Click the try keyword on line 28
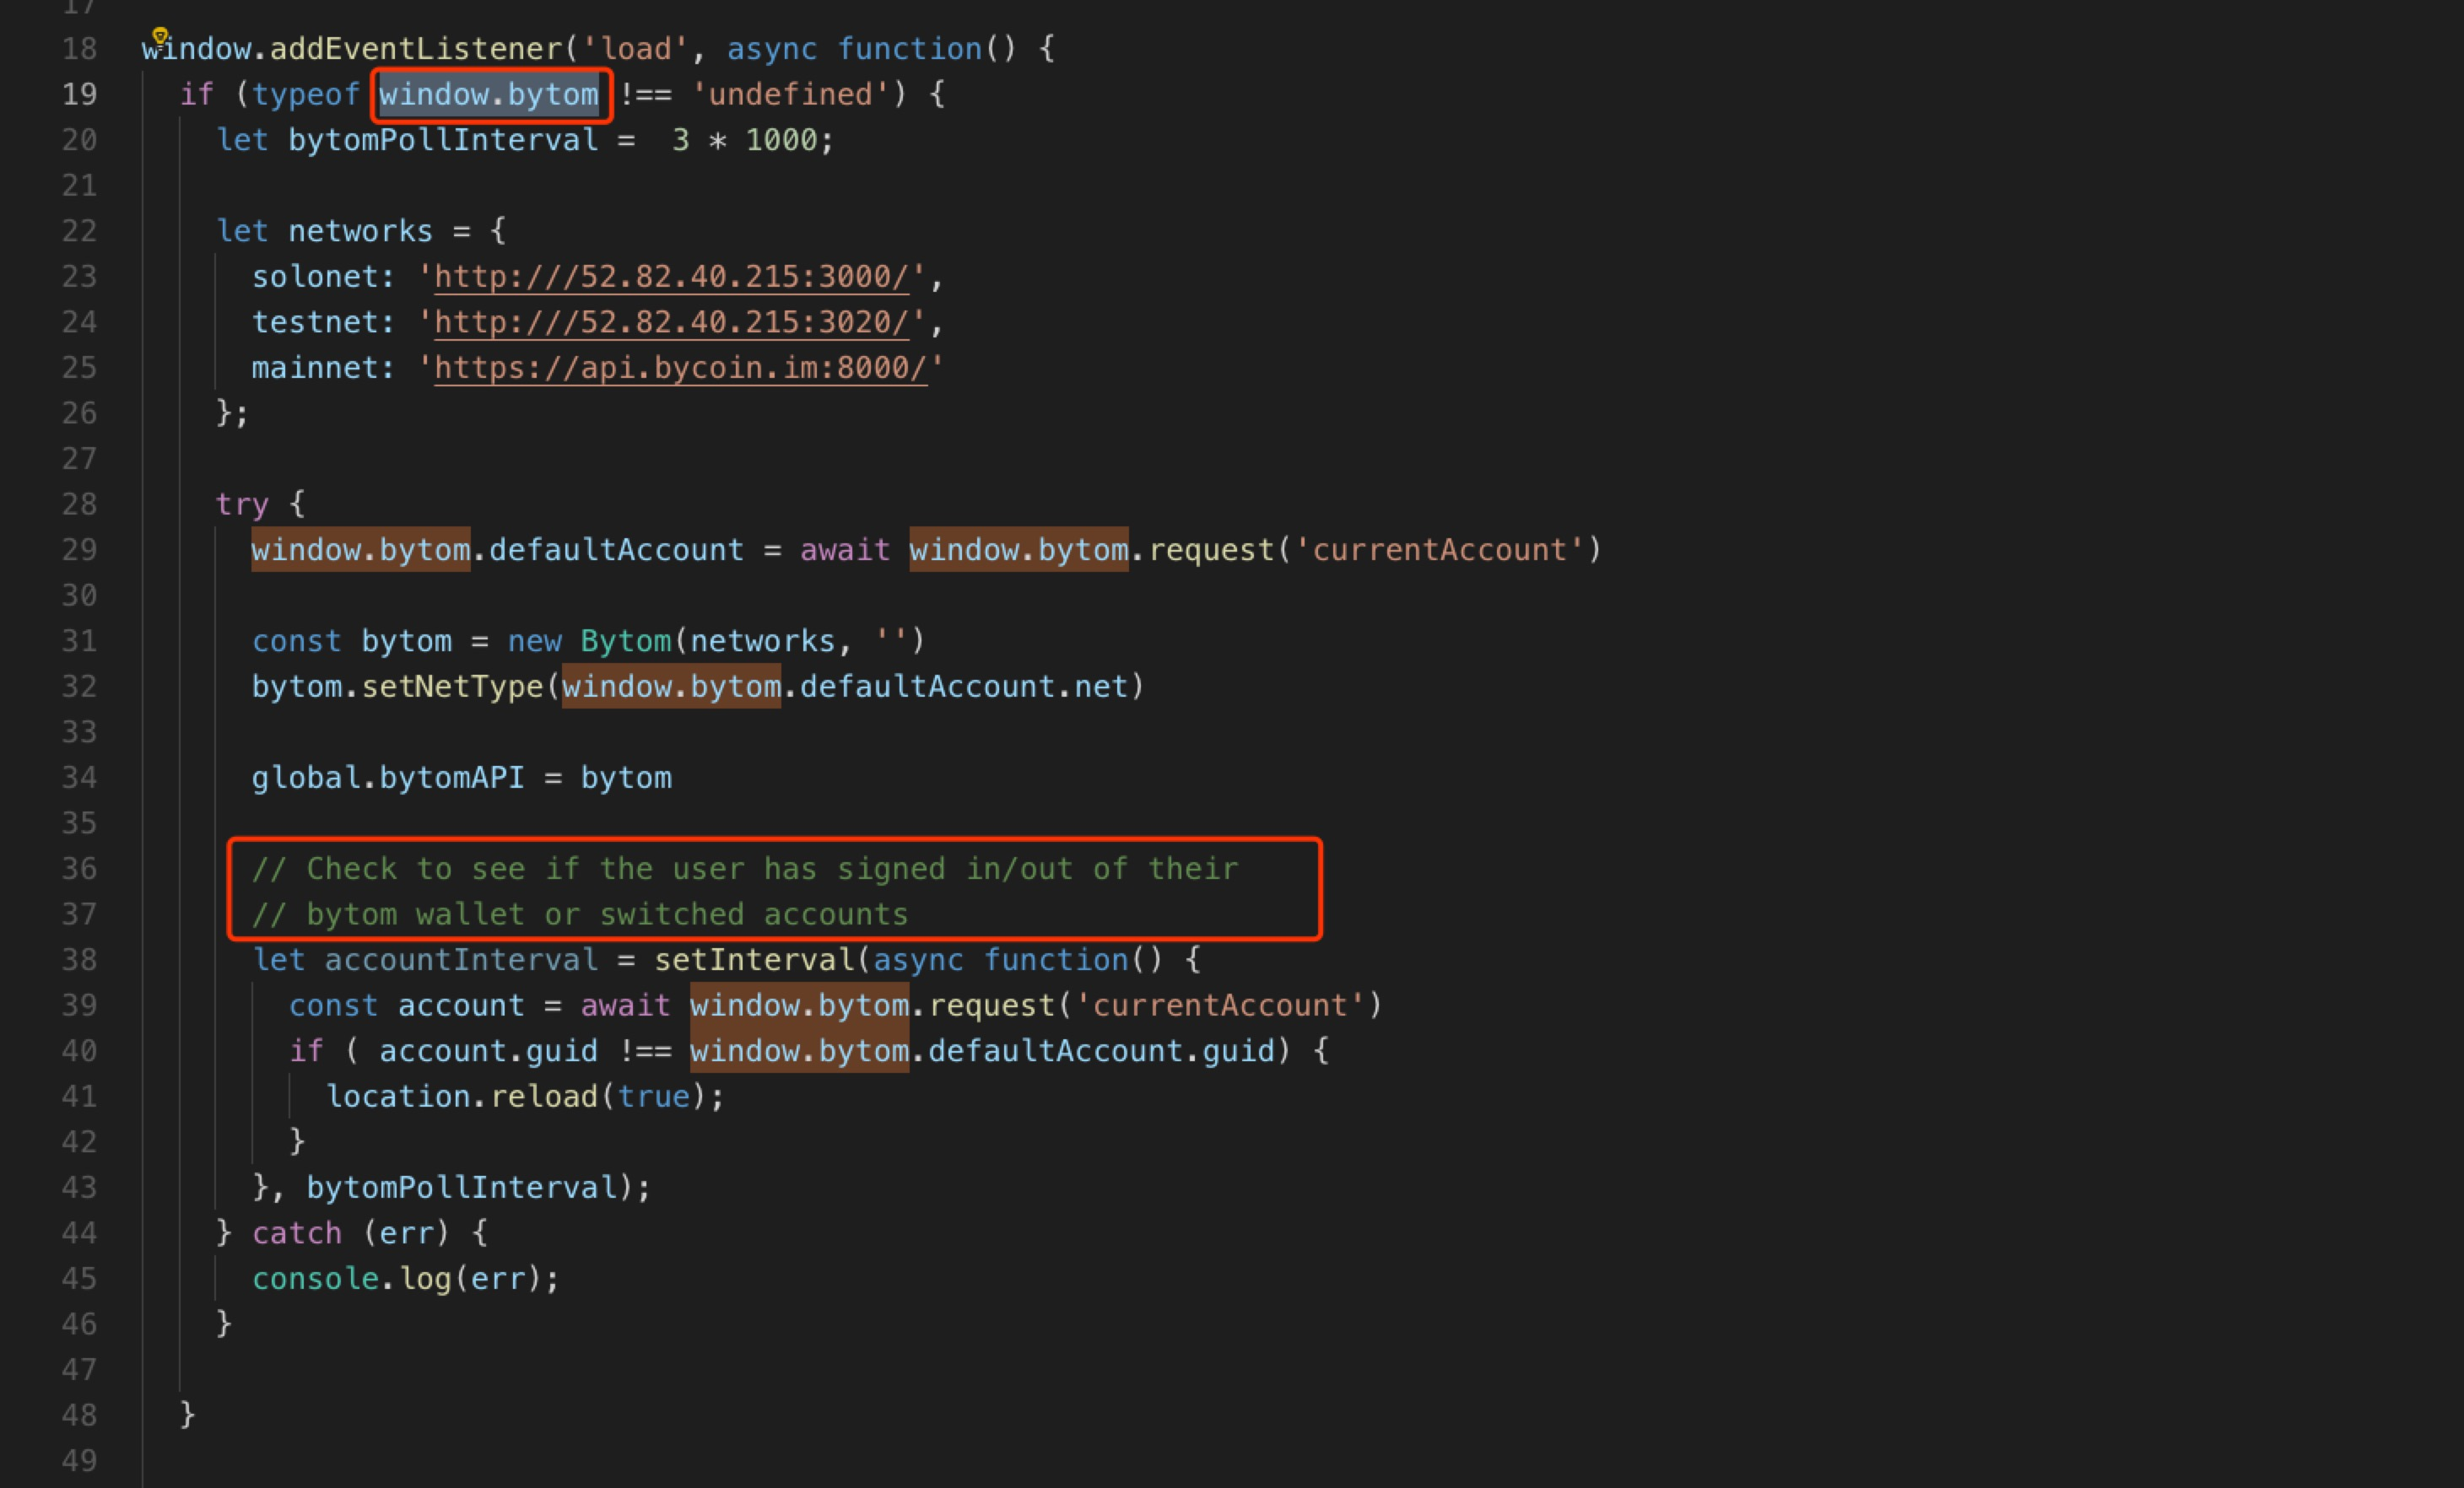The width and height of the screenshot is (2464, 1488). [x=242, y=504]
